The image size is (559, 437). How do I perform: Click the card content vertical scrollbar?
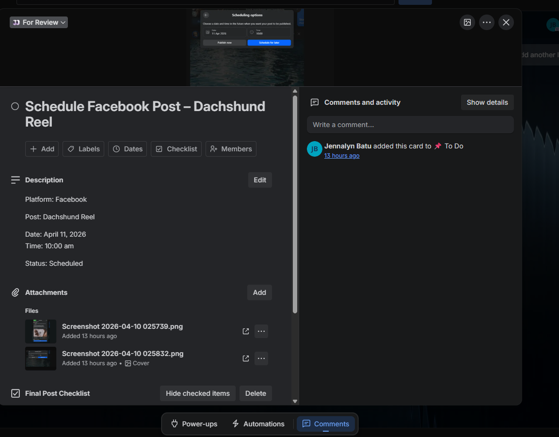click(295, 205)
